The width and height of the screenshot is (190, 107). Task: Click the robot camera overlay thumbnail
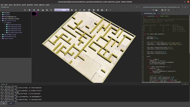tap(34, 14)
